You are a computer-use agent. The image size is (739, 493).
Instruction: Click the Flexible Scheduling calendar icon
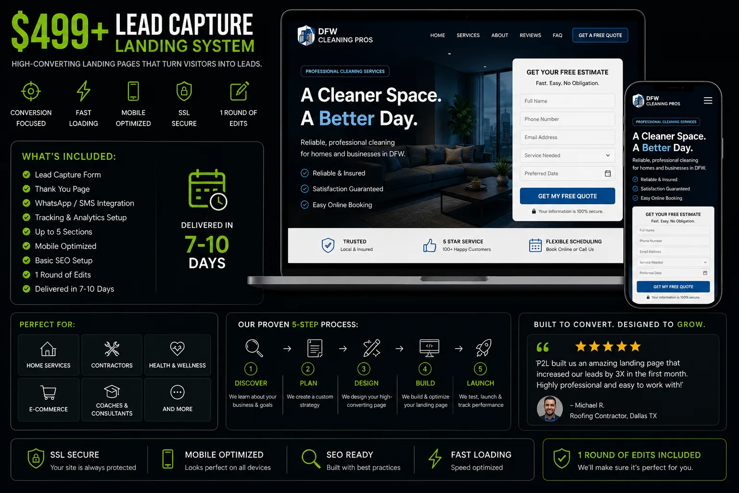(535, 245)
